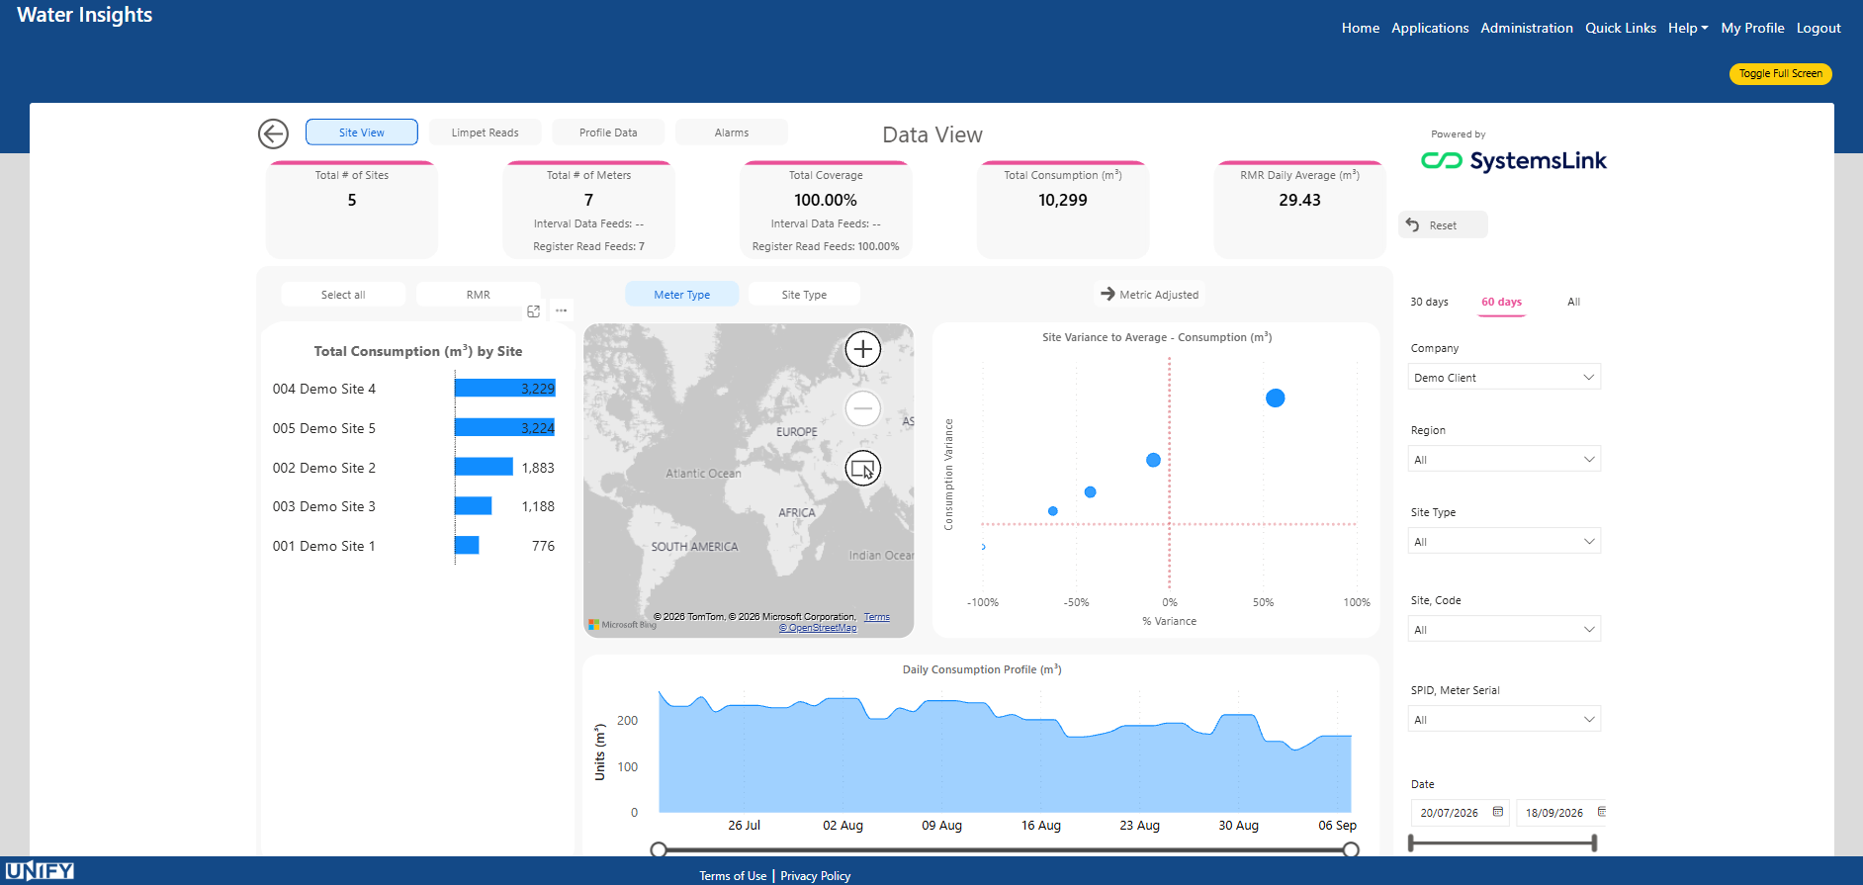The width and height of the screenshot is (1863, 885).
Task: Zoom in on the map
Action: [863, 349]
